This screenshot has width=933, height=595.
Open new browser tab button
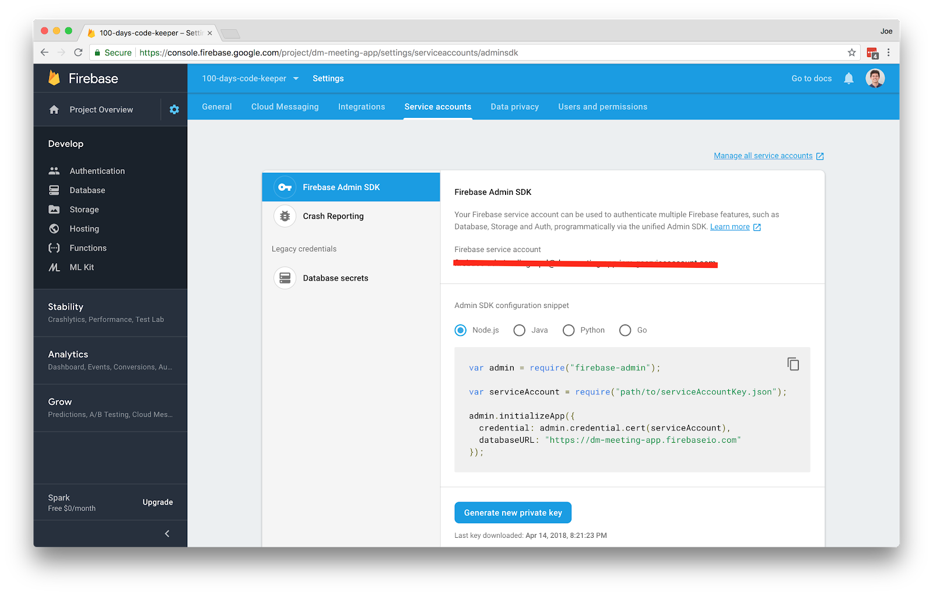click(230, 34)
